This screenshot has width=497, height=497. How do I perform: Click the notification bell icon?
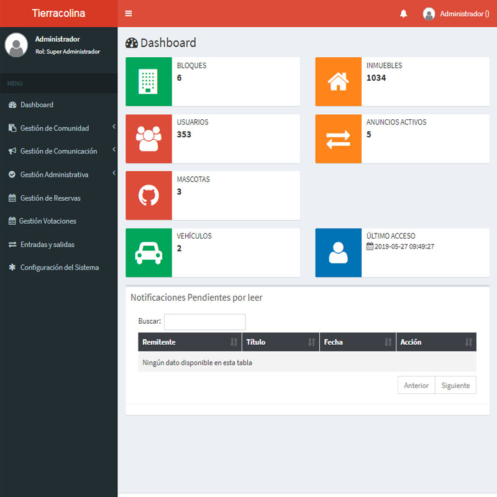pyautogui.click(x=404, y=14)
